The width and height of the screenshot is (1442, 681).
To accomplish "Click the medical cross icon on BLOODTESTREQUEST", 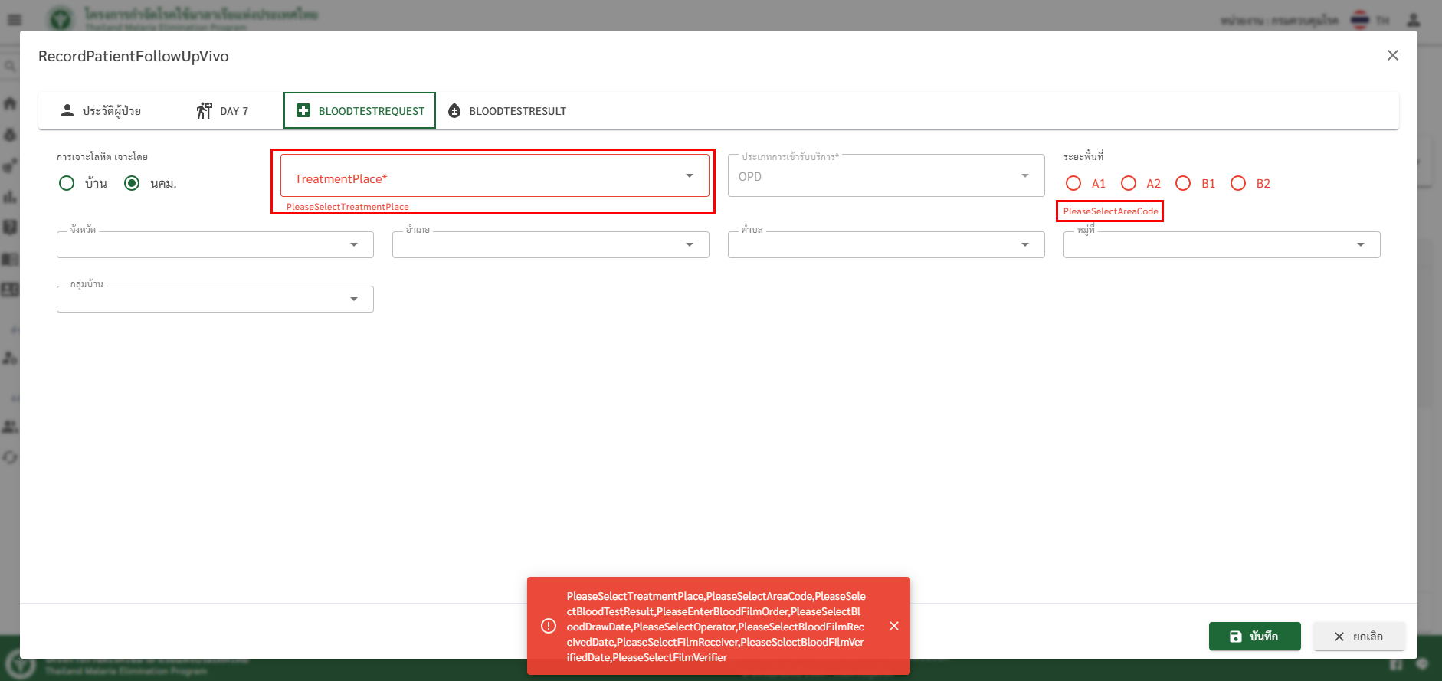I will tap(303, 110).
